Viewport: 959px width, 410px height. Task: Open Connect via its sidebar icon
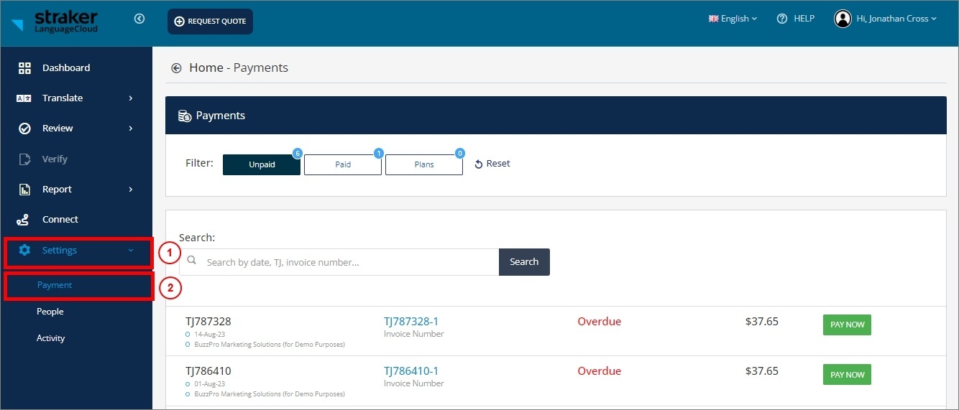pyautogui.click(x=24, y=220)
